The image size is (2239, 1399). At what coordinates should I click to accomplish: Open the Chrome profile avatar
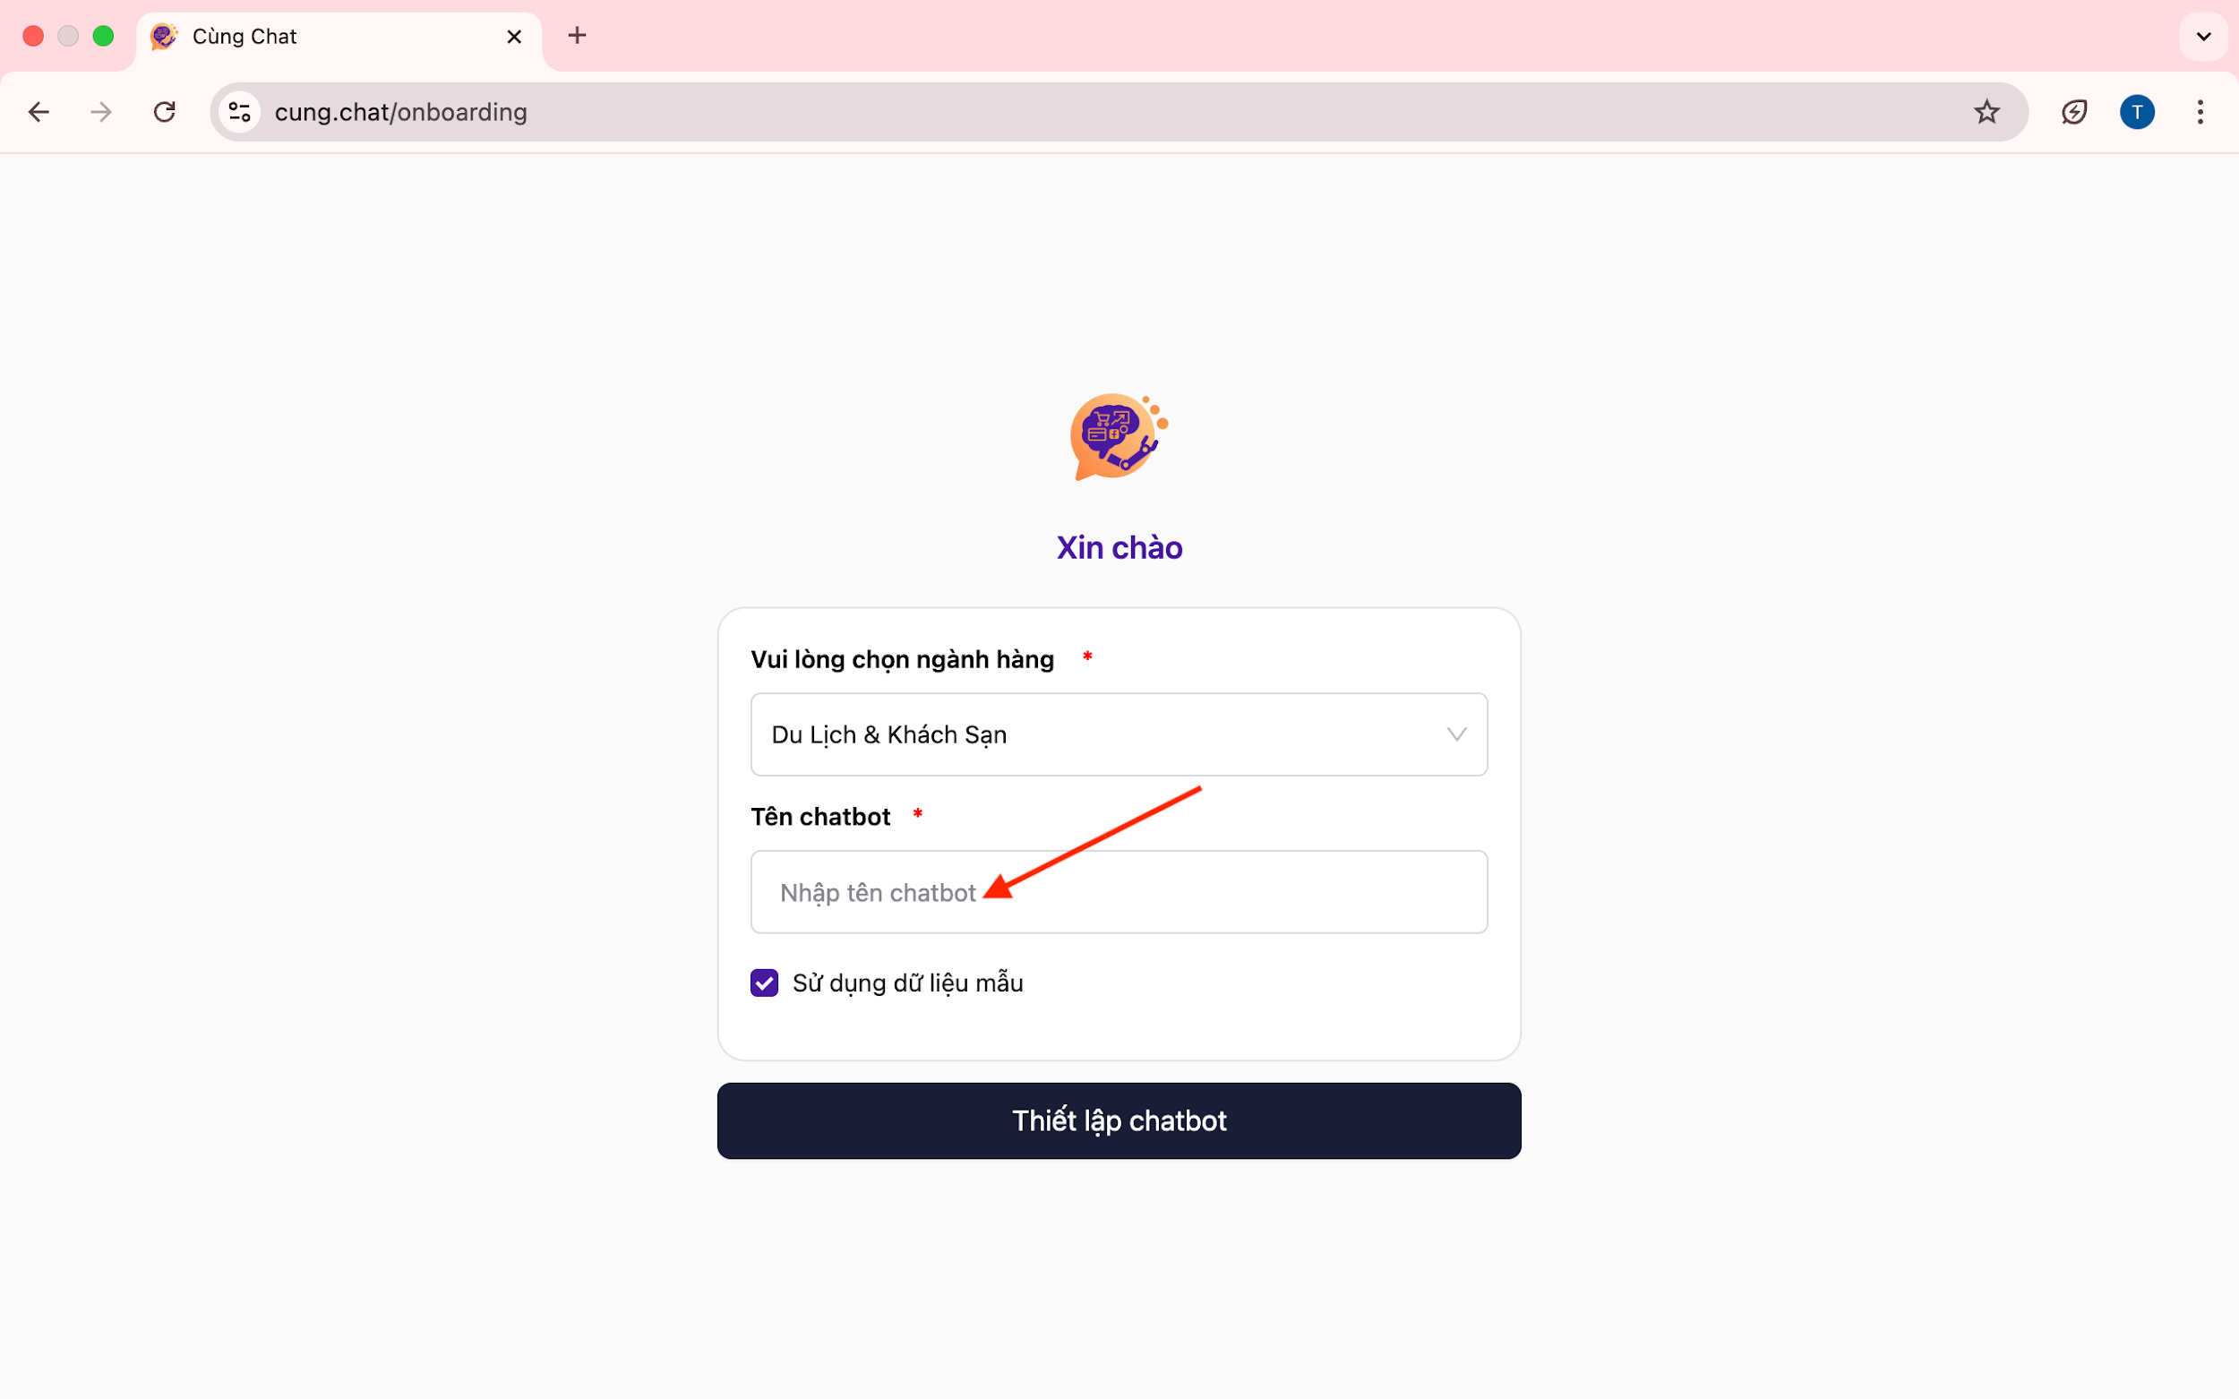click(x=2136, y=112)
